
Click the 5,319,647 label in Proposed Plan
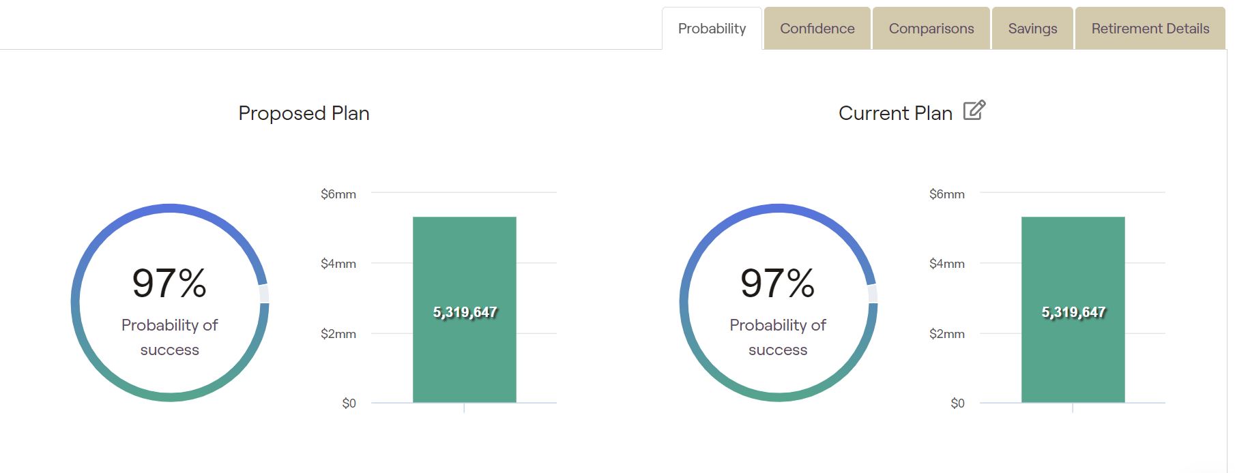click(465, 312)
